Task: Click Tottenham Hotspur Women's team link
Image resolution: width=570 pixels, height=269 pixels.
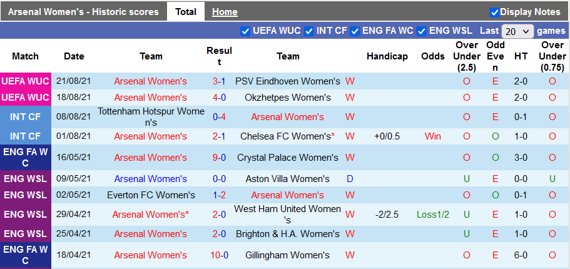Action: 151,117
